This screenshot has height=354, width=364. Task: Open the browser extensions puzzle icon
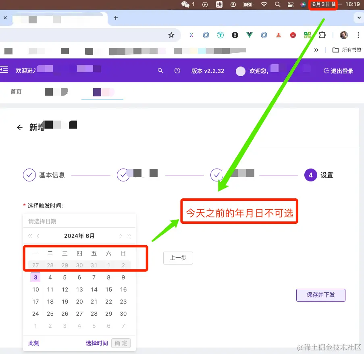coord(322,35)
